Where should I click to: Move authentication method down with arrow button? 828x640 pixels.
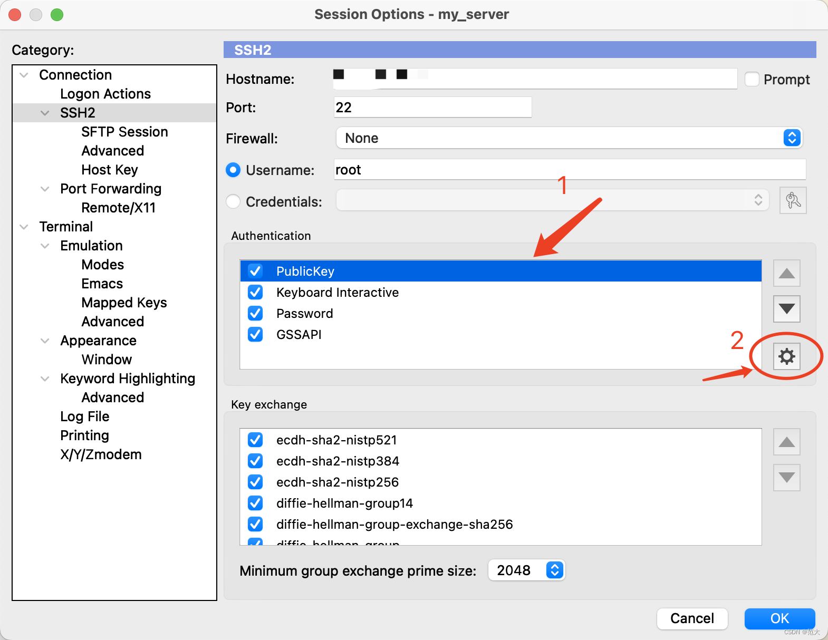[786, 308]
